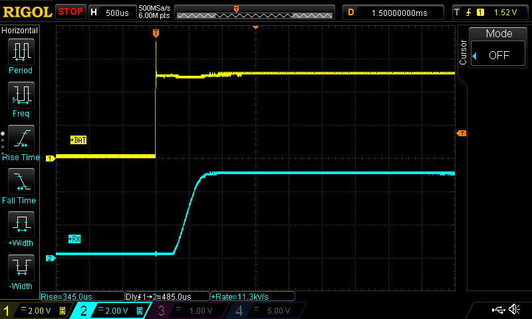Screen dimensions: 532x319
Task: Click the USB connection status icon
Action: (x=498, y=310)
